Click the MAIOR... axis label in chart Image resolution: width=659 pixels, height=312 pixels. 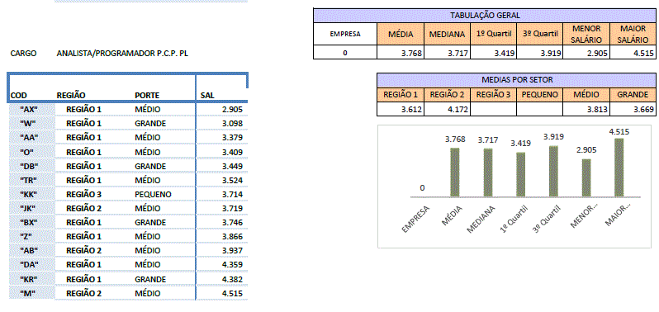618,215
